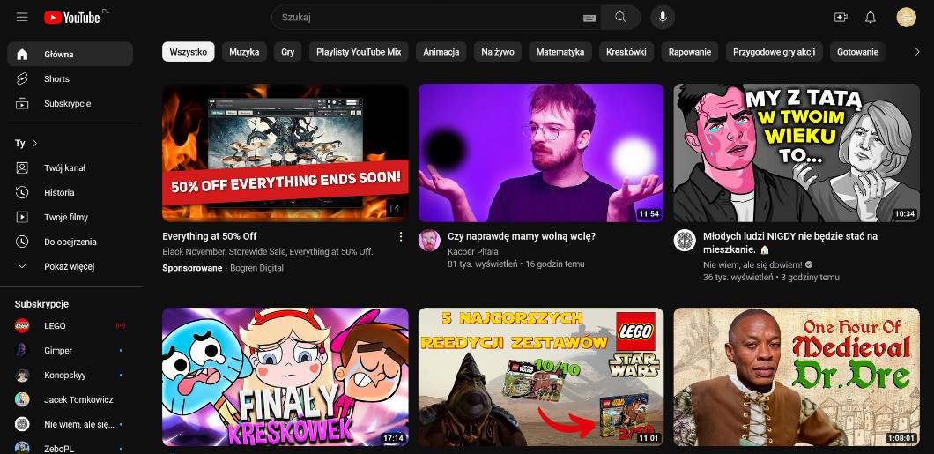Image resolution: width=934 pixels, height=454 pixels.
Task: Start voice search with microphone icon
Action: point(663,17)
